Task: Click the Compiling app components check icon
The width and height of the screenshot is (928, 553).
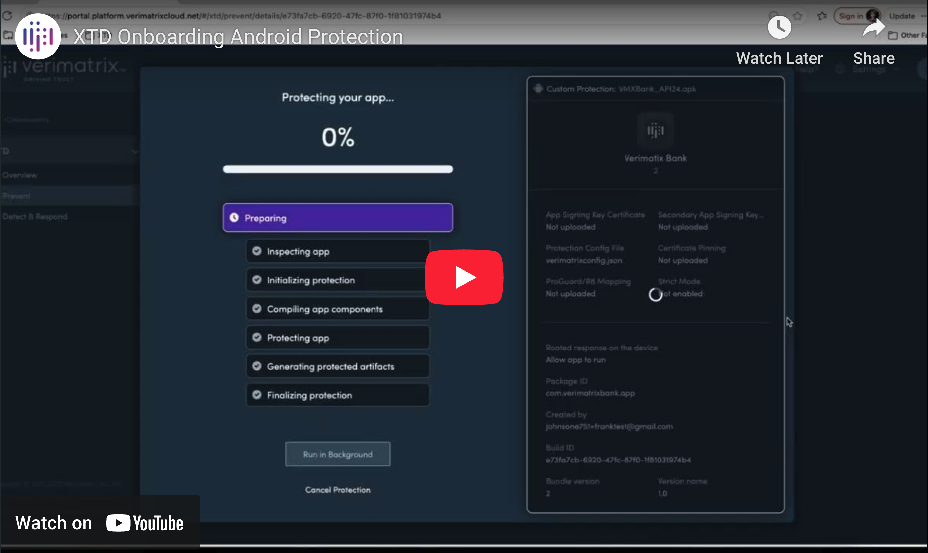Action: tap(257, 309)
